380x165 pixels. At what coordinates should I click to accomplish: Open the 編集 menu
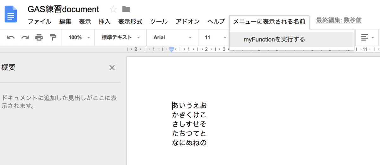[65, 21]
